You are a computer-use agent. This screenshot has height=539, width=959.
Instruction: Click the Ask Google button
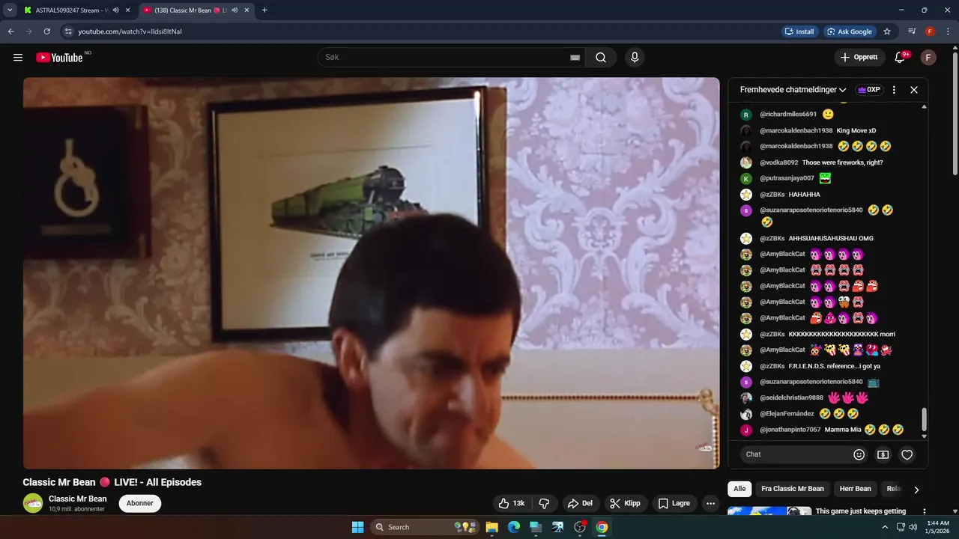tap(850, 31)
